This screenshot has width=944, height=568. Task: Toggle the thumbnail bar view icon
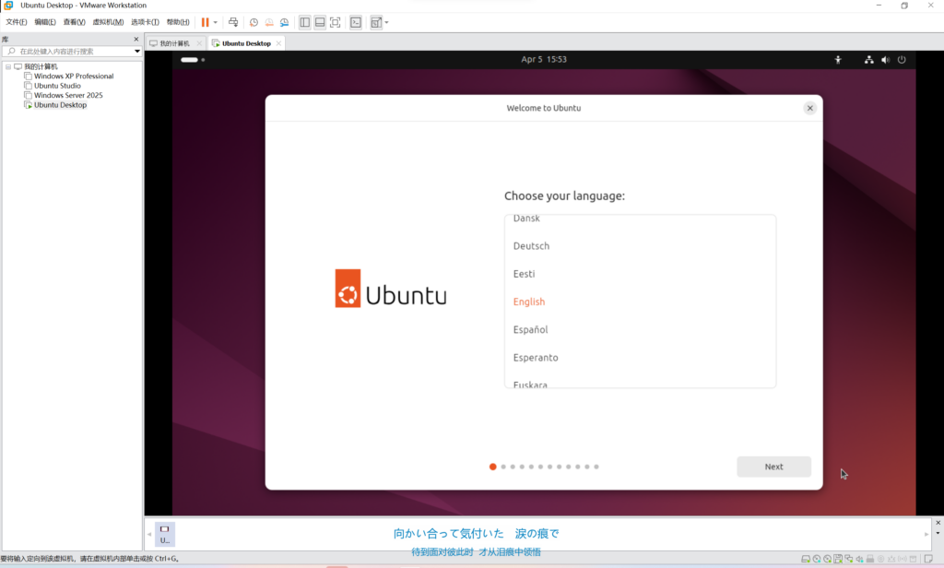pos(320,22)
